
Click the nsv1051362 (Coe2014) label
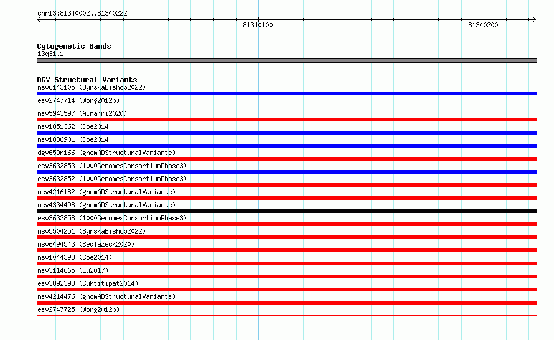75,126
